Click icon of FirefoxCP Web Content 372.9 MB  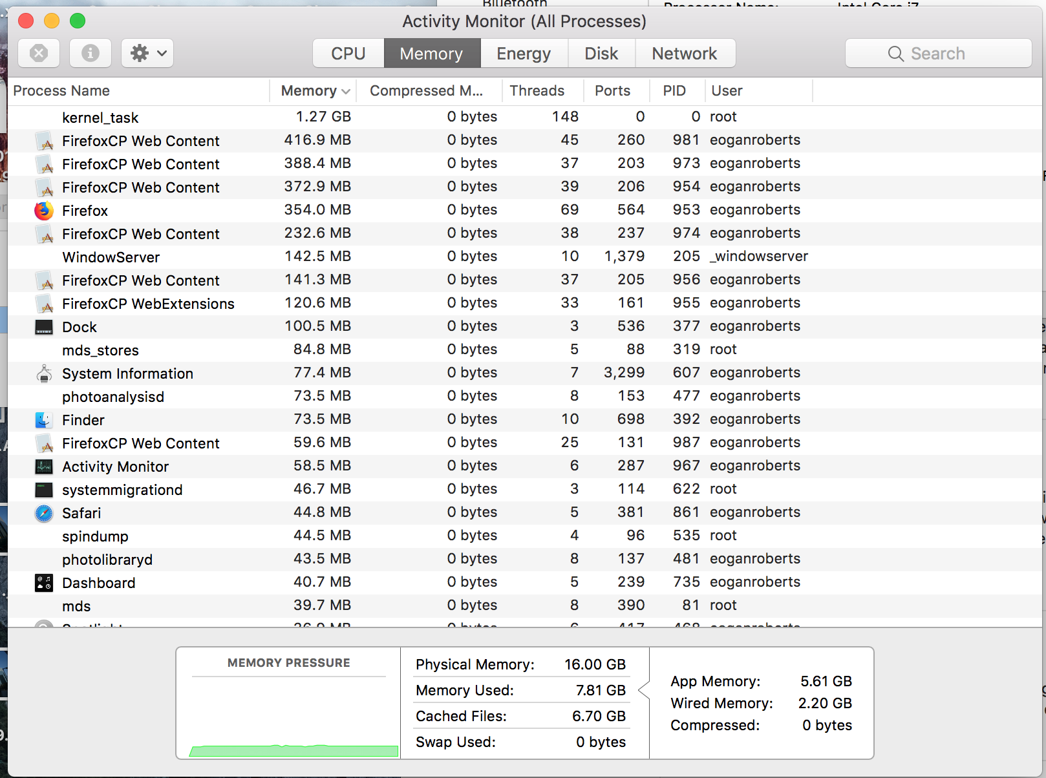[x=44, y=187]
